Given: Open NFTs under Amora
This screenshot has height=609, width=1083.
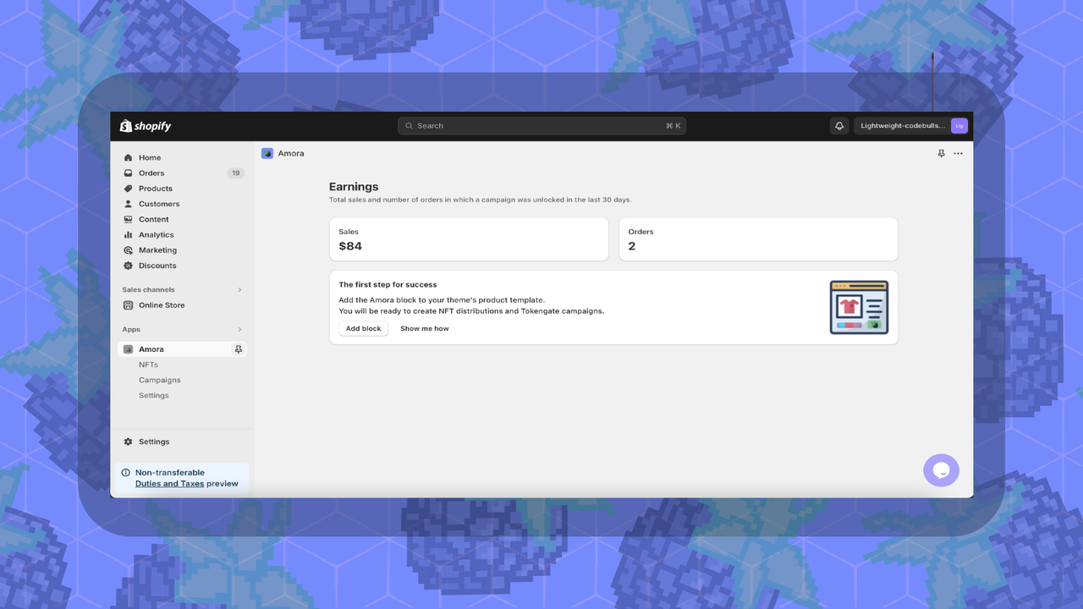Looking at the screenshot, I should (148, 365).
